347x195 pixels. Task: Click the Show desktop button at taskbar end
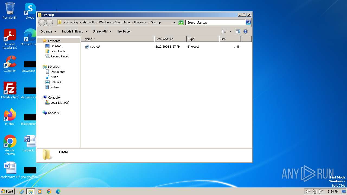coord(344,191)
